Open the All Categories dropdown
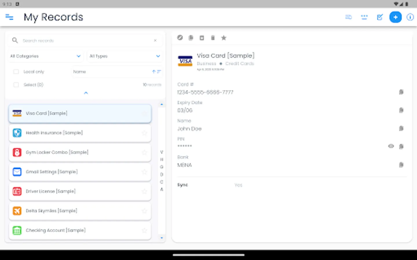Screen dimensions: 417x260 pos(45,56)
